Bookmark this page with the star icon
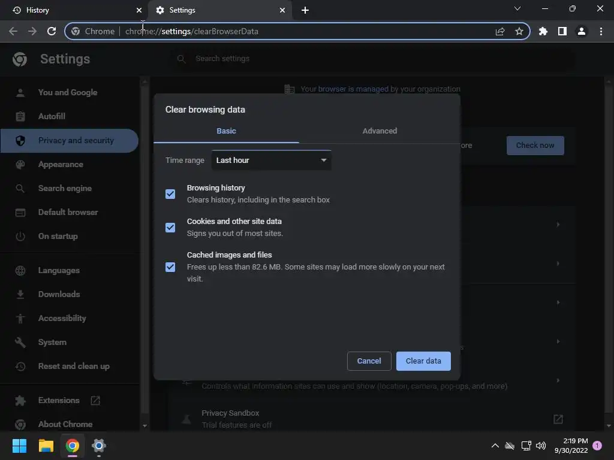The width and height of the screenshot is (614, 460). (519, 31)
